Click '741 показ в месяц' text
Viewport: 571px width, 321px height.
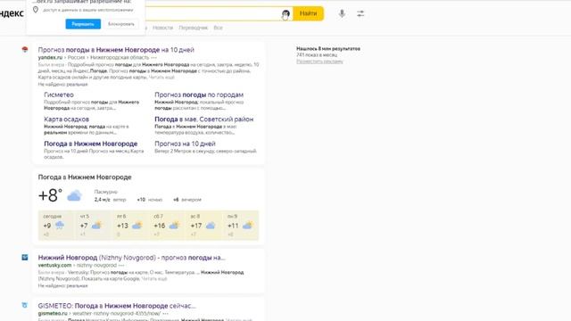317,55
